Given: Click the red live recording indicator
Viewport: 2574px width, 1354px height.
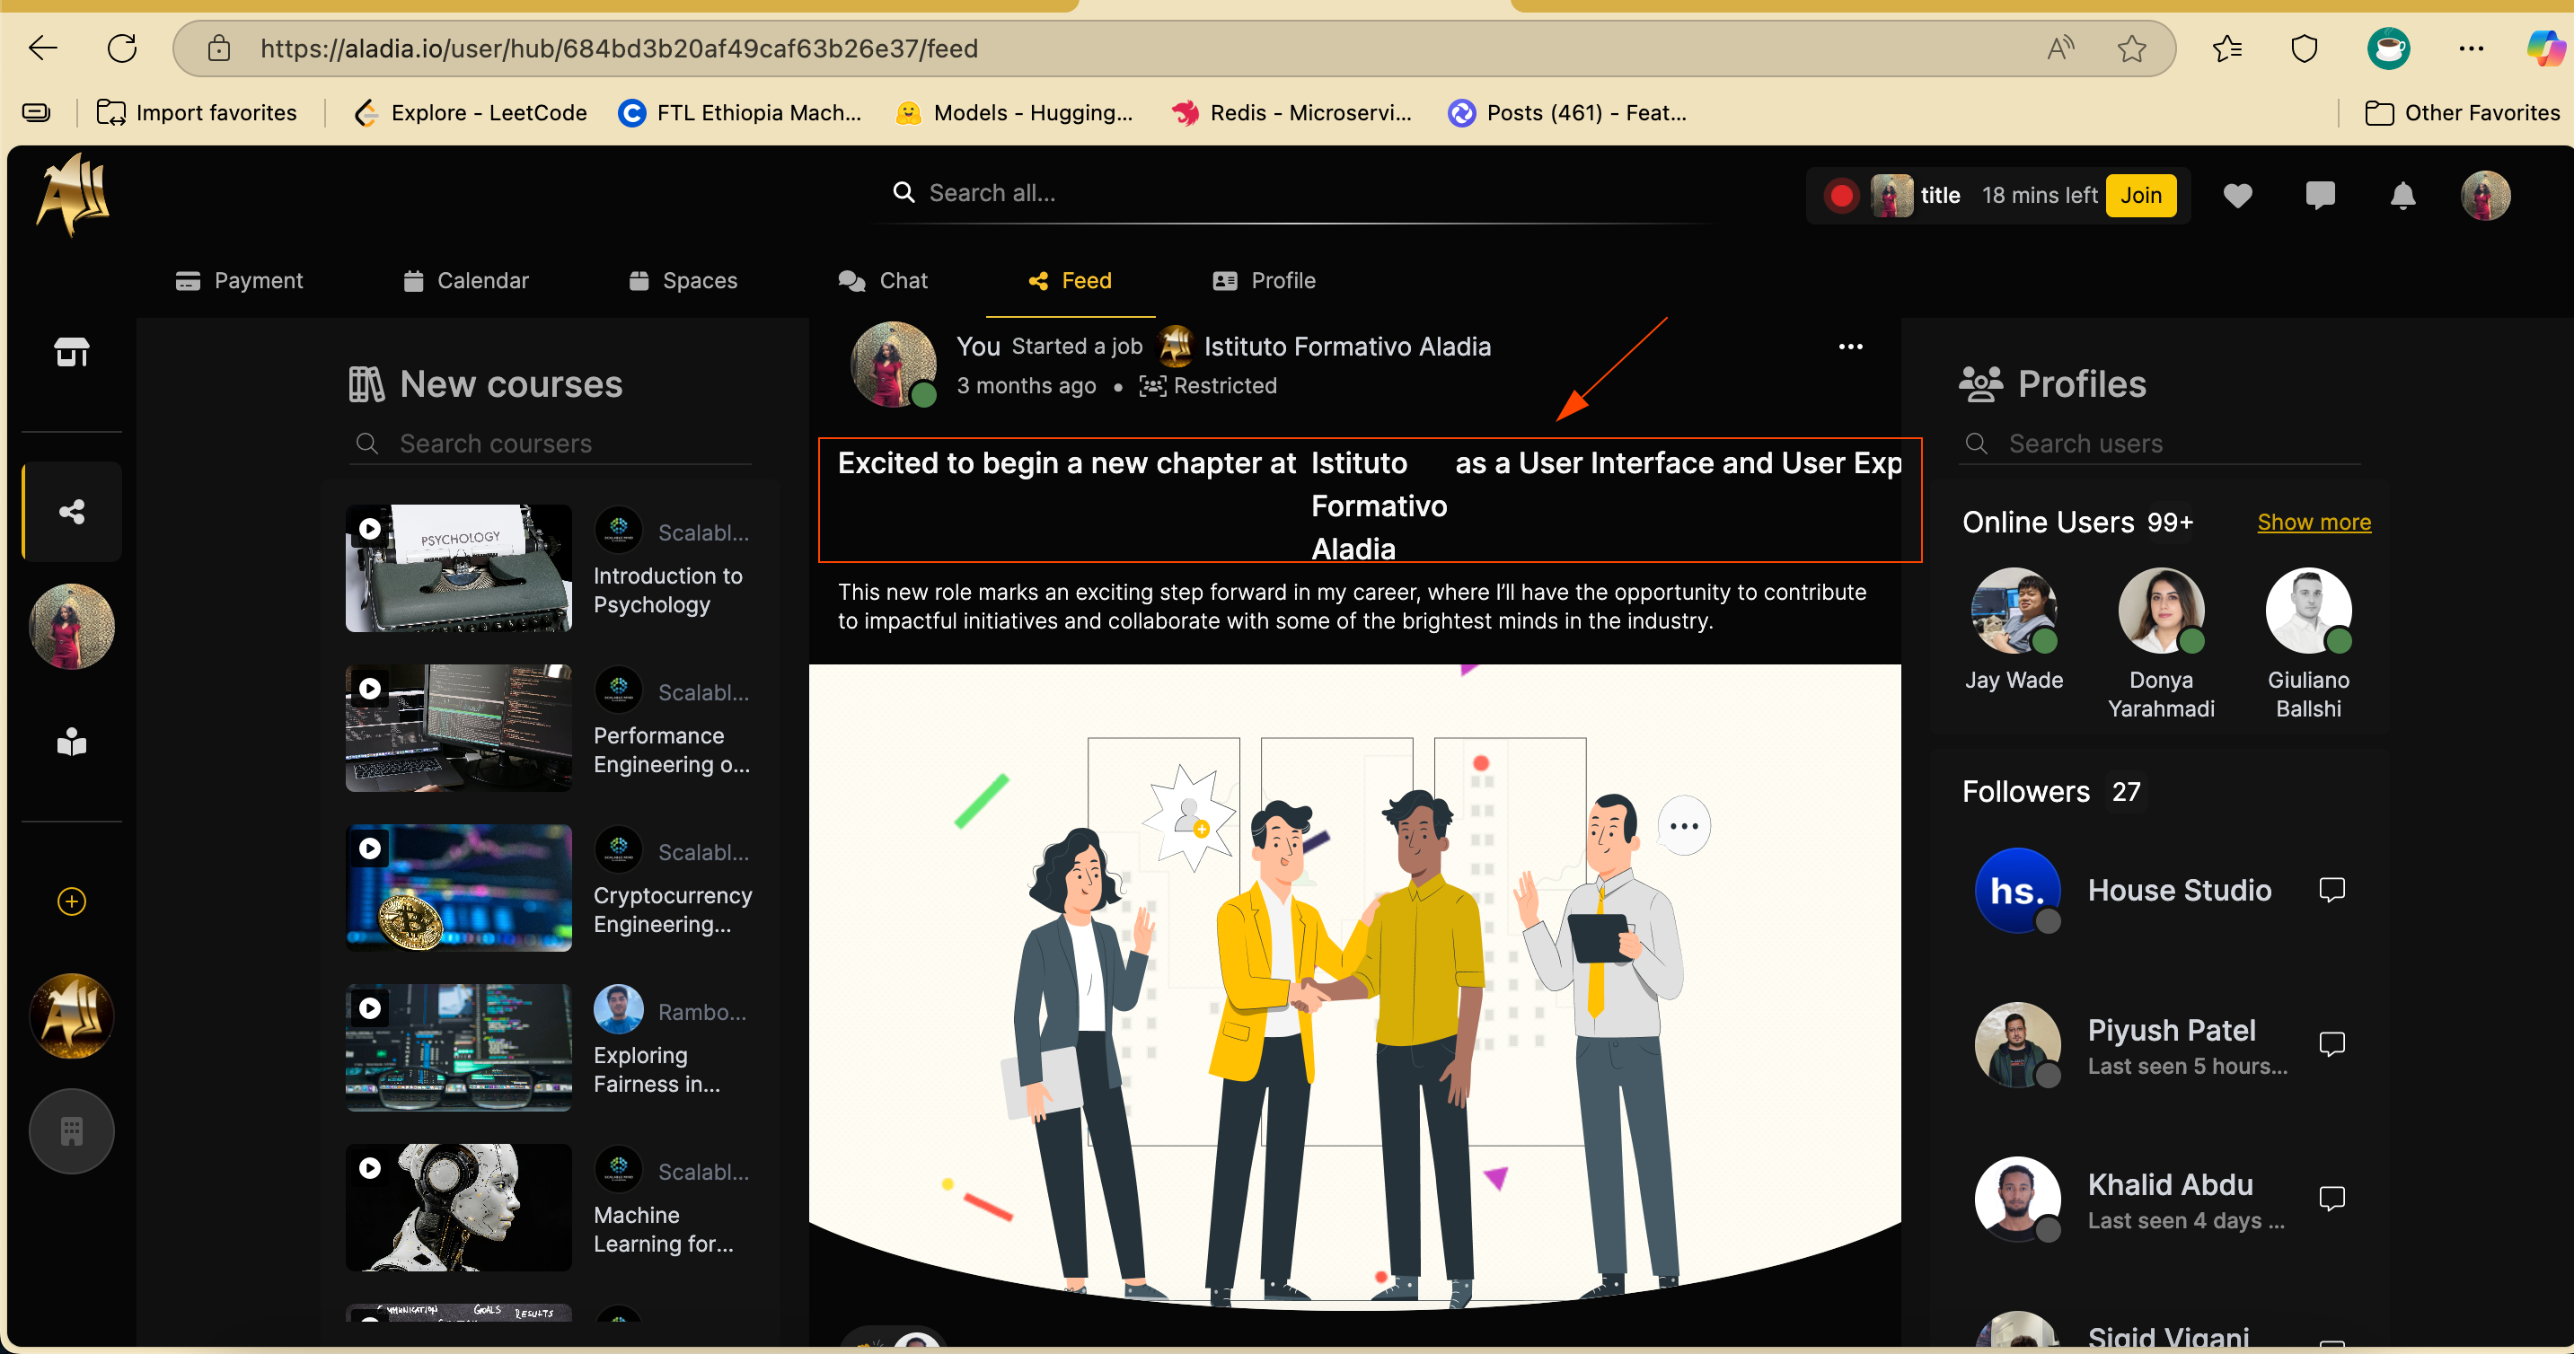Looking at the screenshot, I should coord(1840,196).
